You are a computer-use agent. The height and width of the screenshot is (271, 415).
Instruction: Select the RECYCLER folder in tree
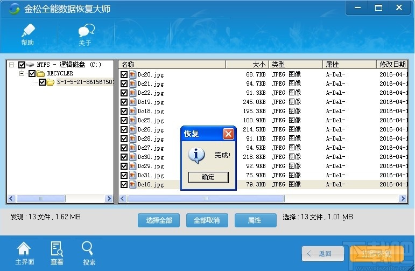(60, 73)
